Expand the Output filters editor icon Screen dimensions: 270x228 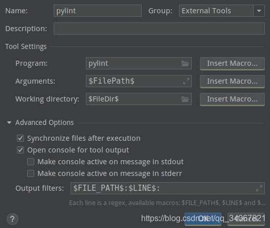[x=259, y=188]
